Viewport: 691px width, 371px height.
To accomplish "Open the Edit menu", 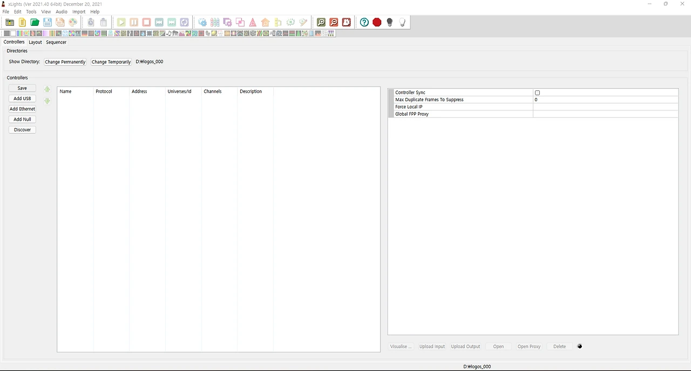I will (x=18, y=11).
